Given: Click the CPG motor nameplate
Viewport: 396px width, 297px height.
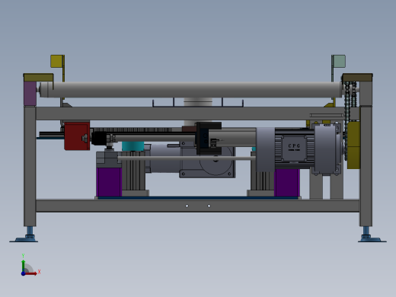Looking at the screenshot, I should tap(294, 148).
